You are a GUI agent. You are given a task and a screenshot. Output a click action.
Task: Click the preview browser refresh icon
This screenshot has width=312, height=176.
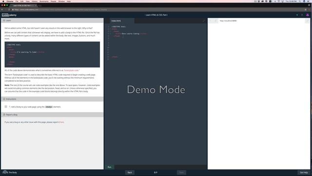tap(216, 21)
